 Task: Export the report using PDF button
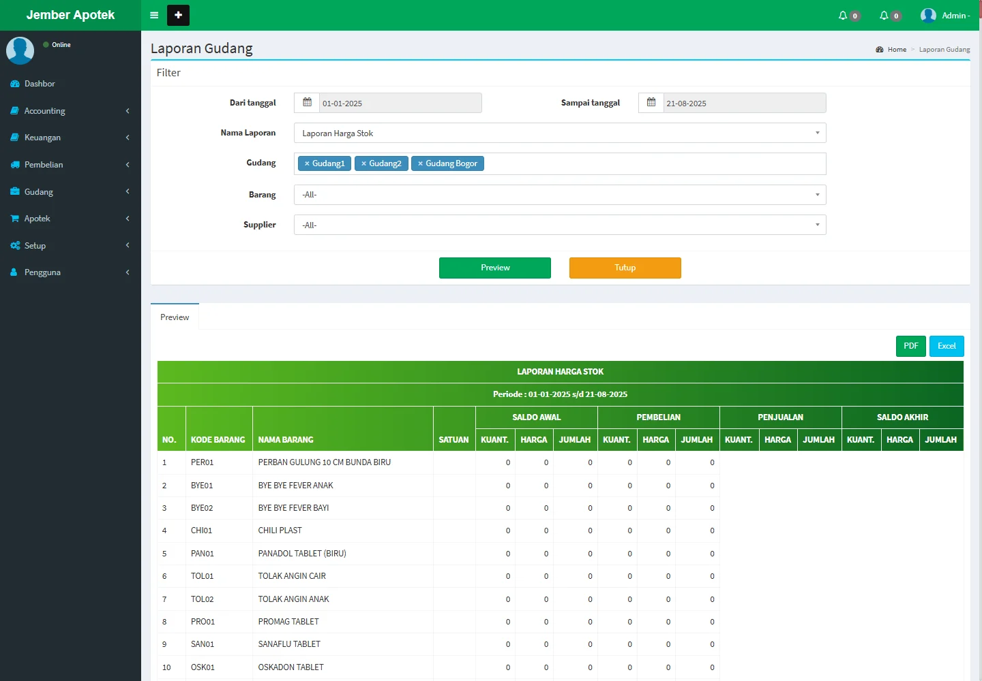pos(910,346)
